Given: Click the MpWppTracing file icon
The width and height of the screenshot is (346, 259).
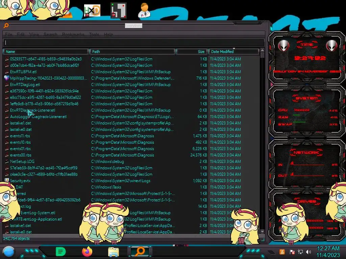Looking at the screenshot, I should [x=7, y=78].
